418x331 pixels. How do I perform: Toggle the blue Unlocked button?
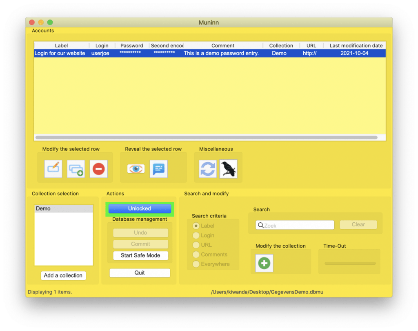tap(140, 208)
